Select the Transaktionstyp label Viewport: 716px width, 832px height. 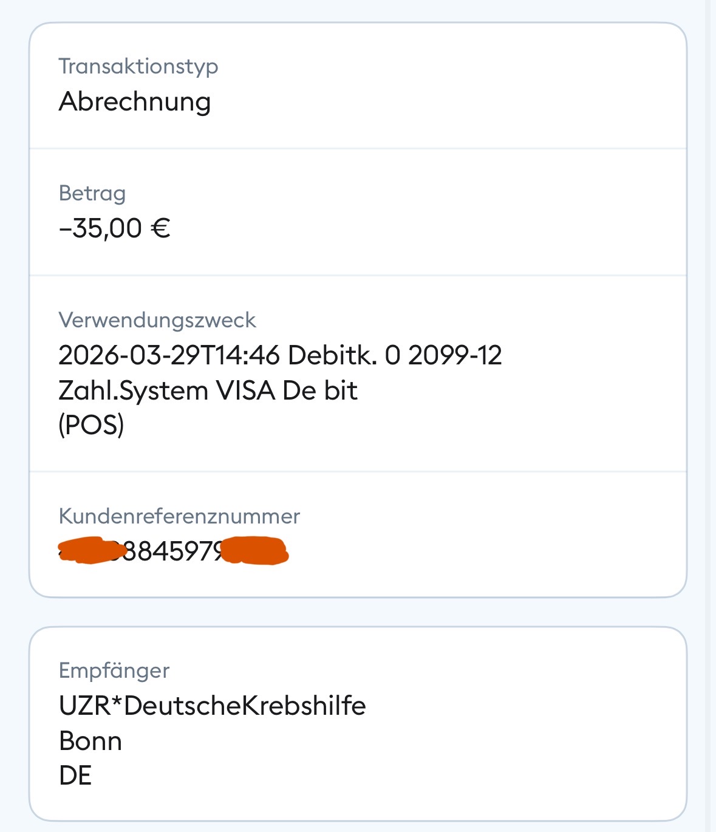(138, 67)
